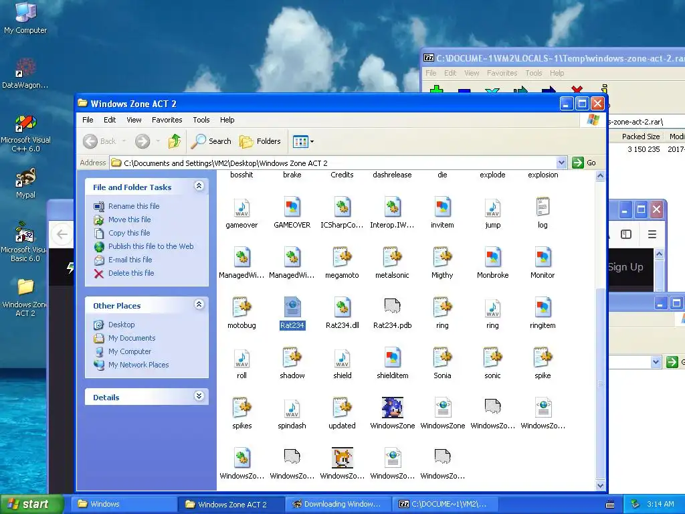Open the Edit menu in Explorer
This screenshot has width=685, height=514.
tap(110, 120)
